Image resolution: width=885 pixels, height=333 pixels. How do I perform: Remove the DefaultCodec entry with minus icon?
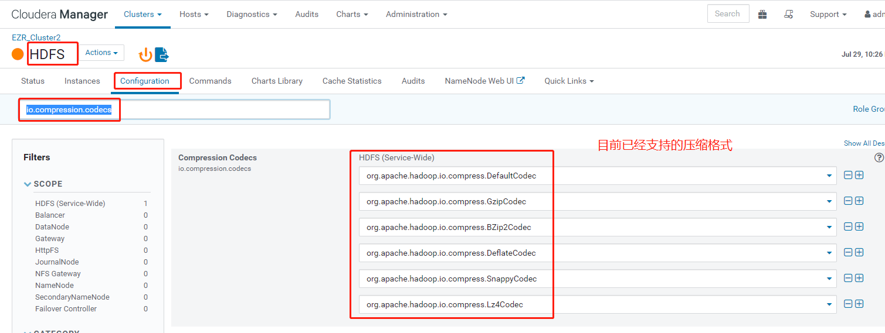point(848,175)
